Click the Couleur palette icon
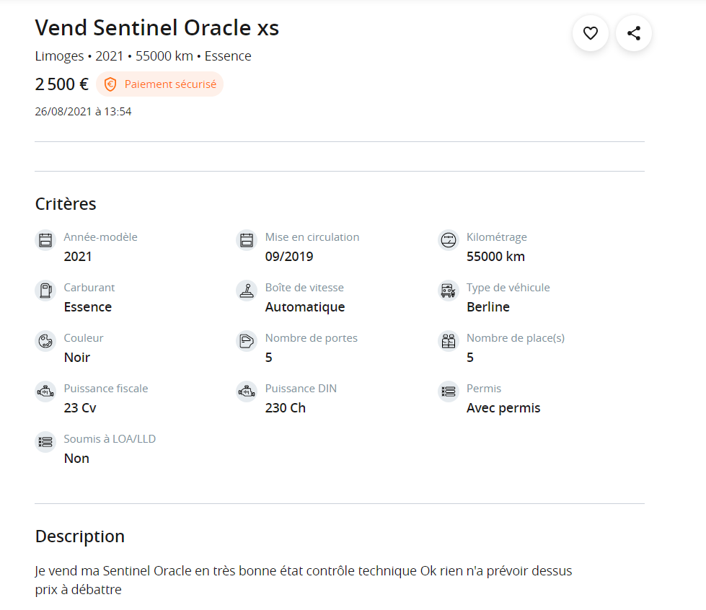706x610 pixels. [x=45, y=341]
